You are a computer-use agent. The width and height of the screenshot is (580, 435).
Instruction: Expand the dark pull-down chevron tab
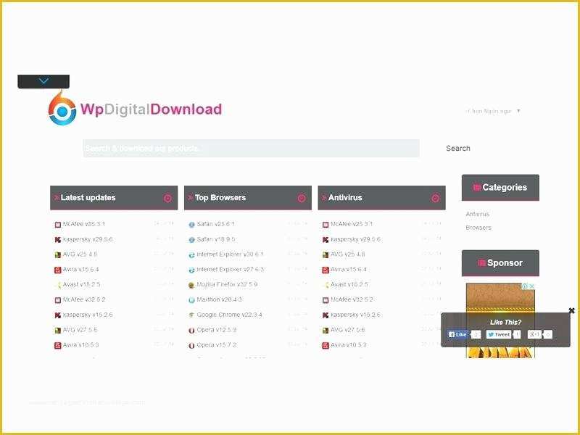point(43,81)
